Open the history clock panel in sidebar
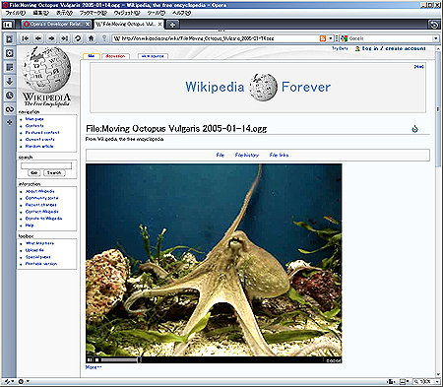Image resolution: width=443 pixels, height=387 pixels. [10, 96]
